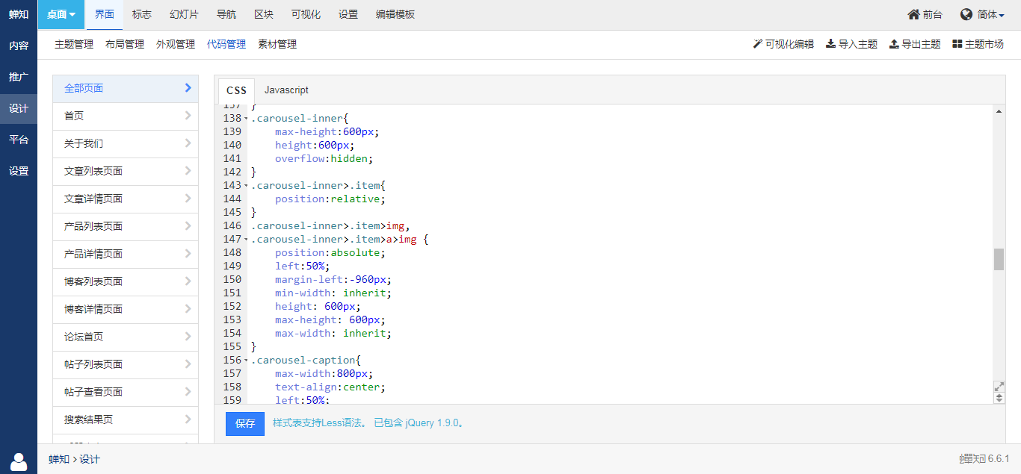Open the 桌面 dropdown menu
1021x474 pixels.
[x=61, y=15]
